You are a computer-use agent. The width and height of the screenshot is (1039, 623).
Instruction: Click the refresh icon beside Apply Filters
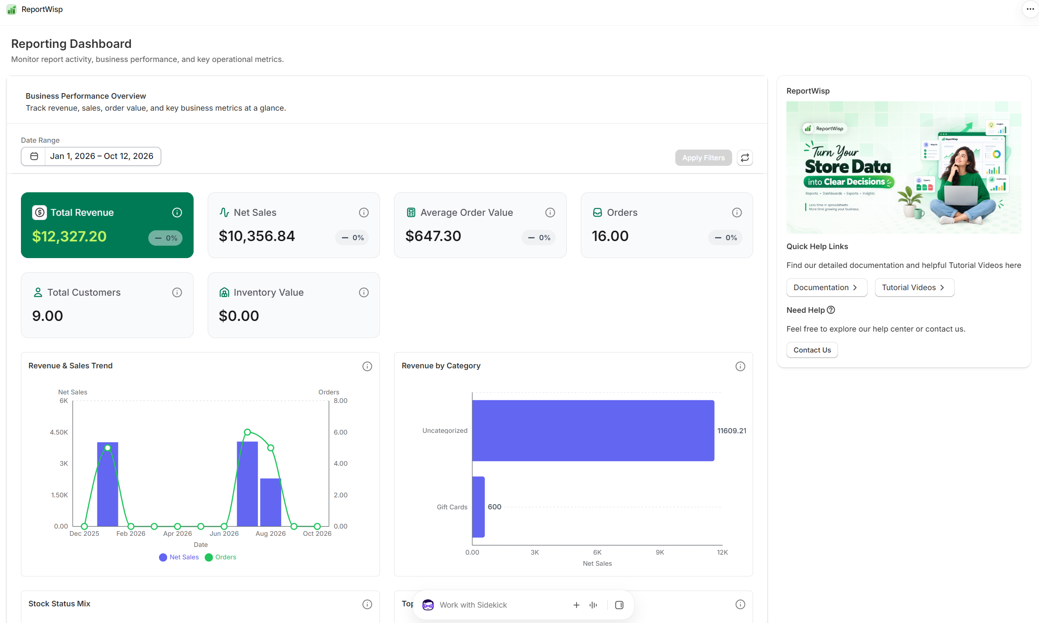[745, 158]
